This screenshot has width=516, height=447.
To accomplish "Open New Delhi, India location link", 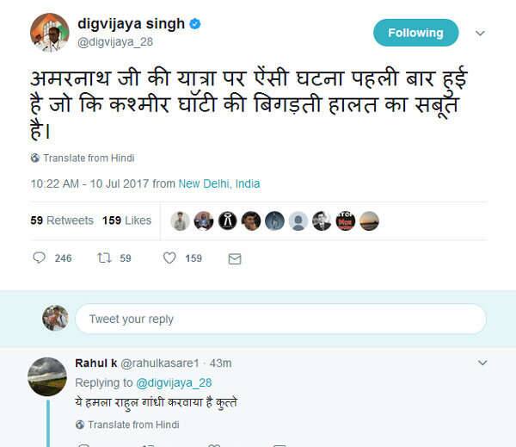I will coord(219,183).
